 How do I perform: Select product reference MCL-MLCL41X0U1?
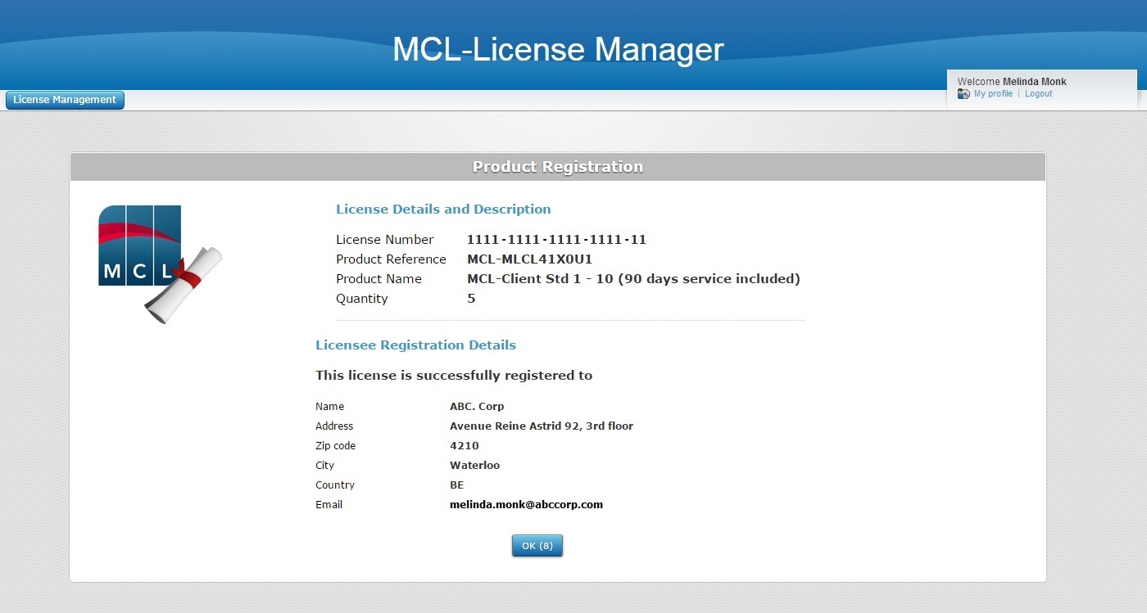[x=529, y=259]
